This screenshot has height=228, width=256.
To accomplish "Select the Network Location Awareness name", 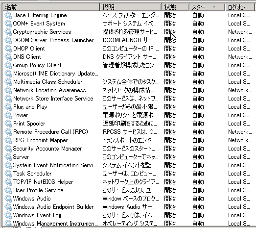I will [49, 90].
